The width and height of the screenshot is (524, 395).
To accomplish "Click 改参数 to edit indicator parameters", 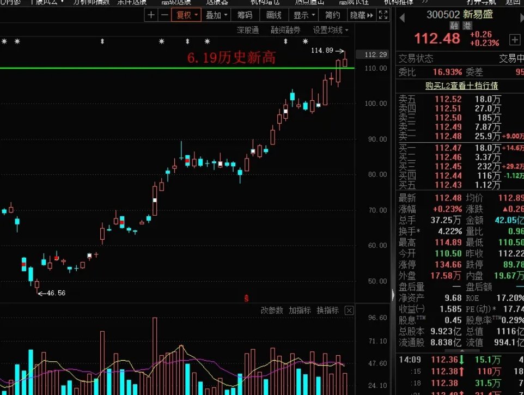I will coord(272,311).
